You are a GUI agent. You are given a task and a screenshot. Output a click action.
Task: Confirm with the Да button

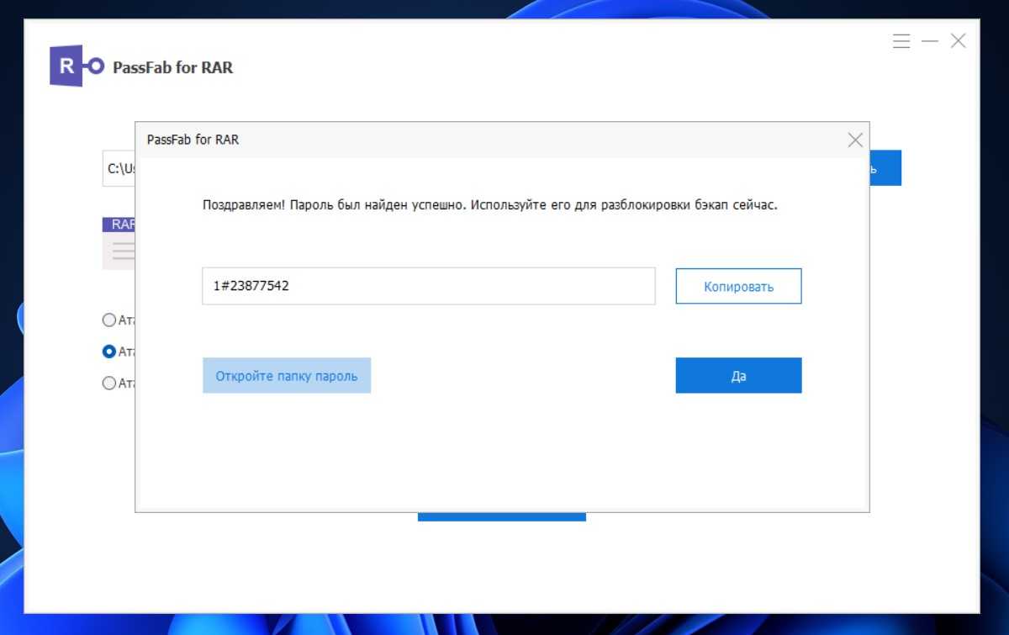click(x=738, y=376)
